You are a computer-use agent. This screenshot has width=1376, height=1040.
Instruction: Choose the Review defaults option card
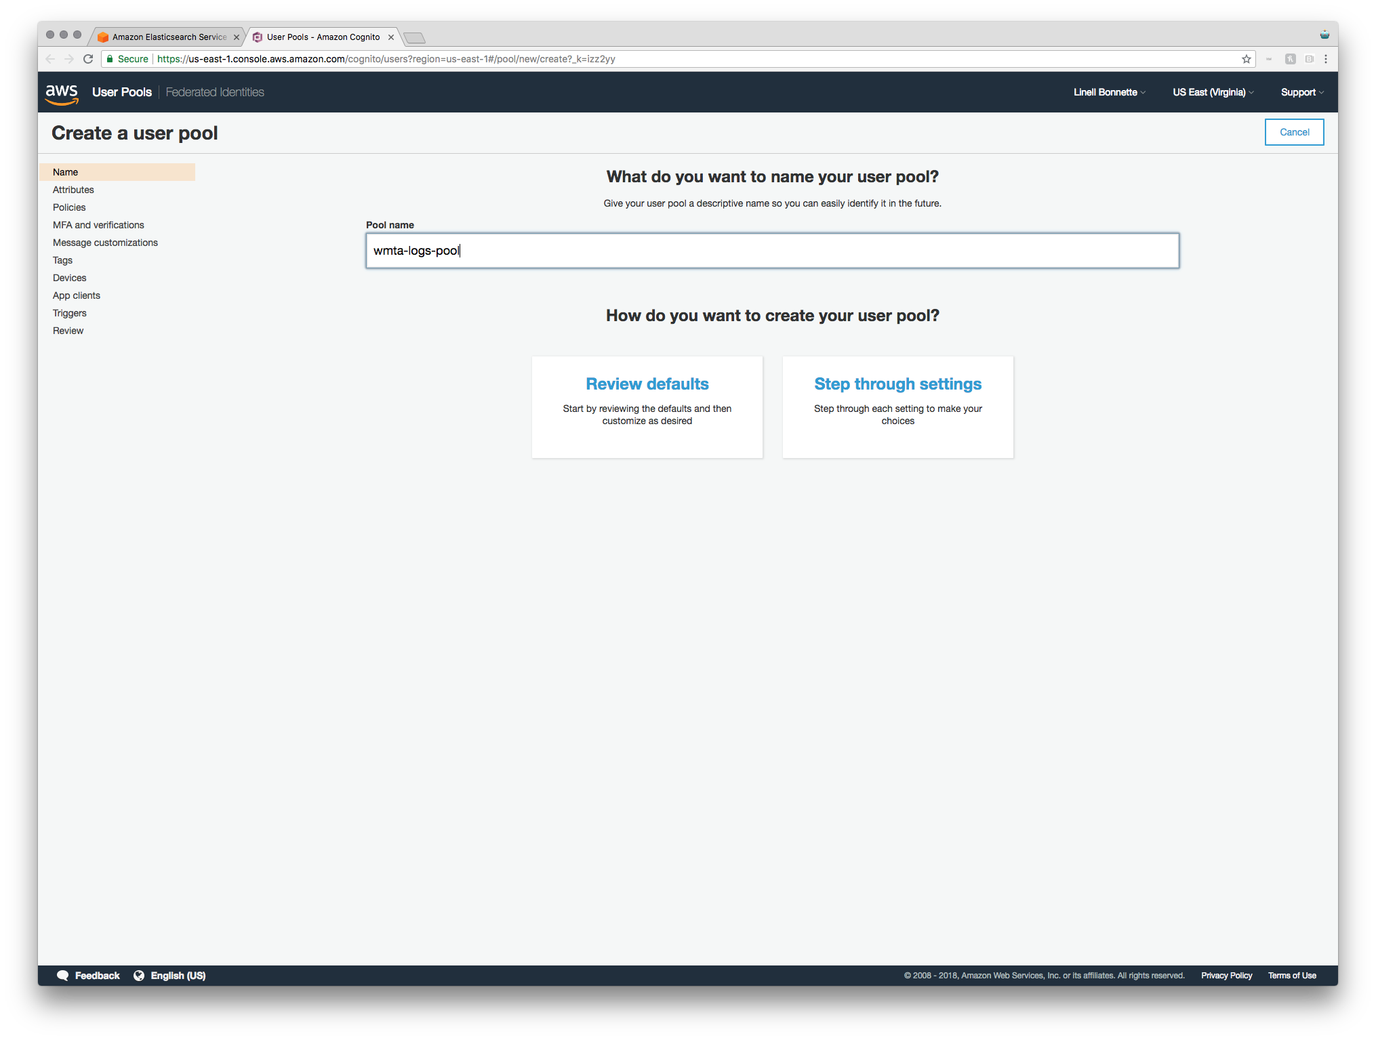click(x=647, y=407)
